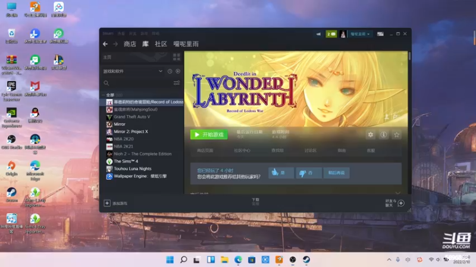Open GeForce Experience desktop icon
This screenshot has height=267, width=476.
[x=11, y=117]
